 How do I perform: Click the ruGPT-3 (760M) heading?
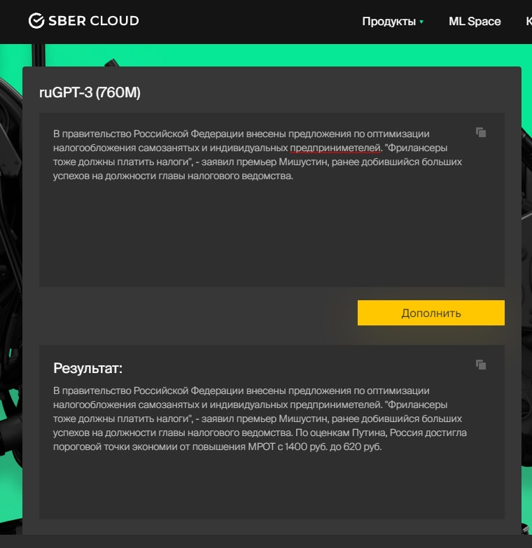tap(90, 92)
